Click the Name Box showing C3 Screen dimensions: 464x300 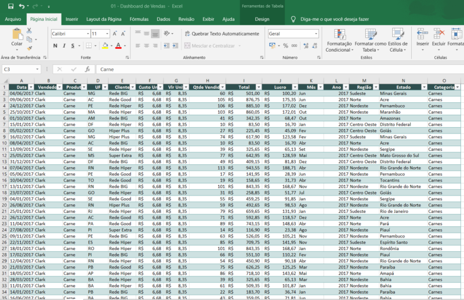(21, 69)
